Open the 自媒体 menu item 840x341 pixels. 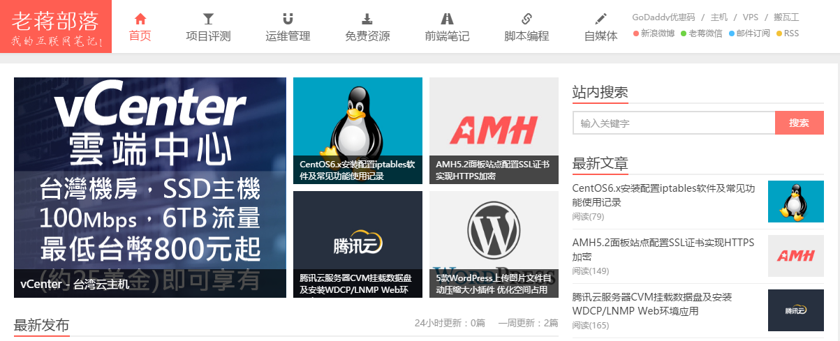600,36
